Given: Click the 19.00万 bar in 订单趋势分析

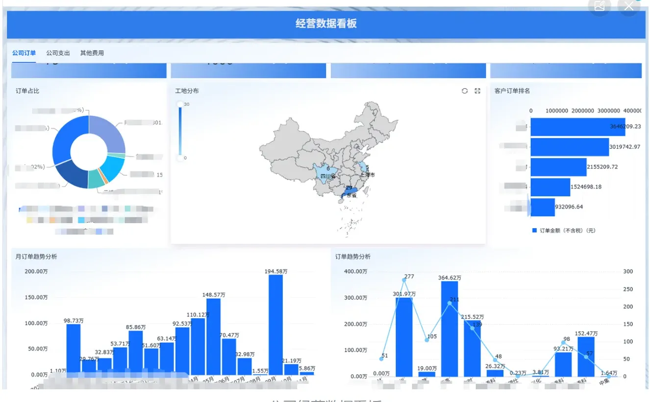Looking at the screenshot, I should tap(427, 374).
